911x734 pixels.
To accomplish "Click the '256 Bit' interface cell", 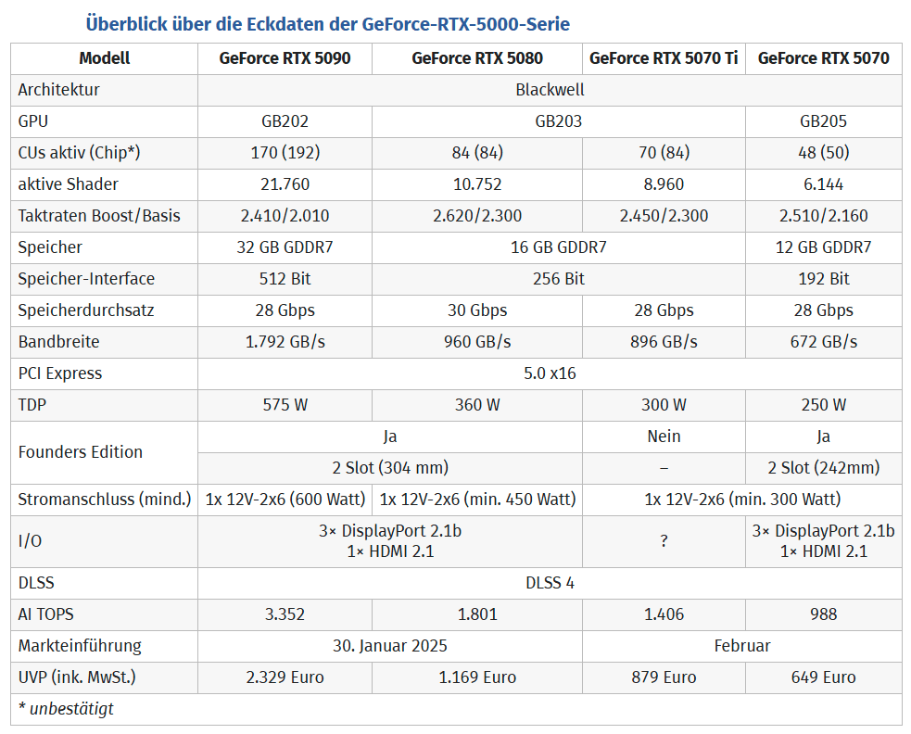I will coord(558,278).
